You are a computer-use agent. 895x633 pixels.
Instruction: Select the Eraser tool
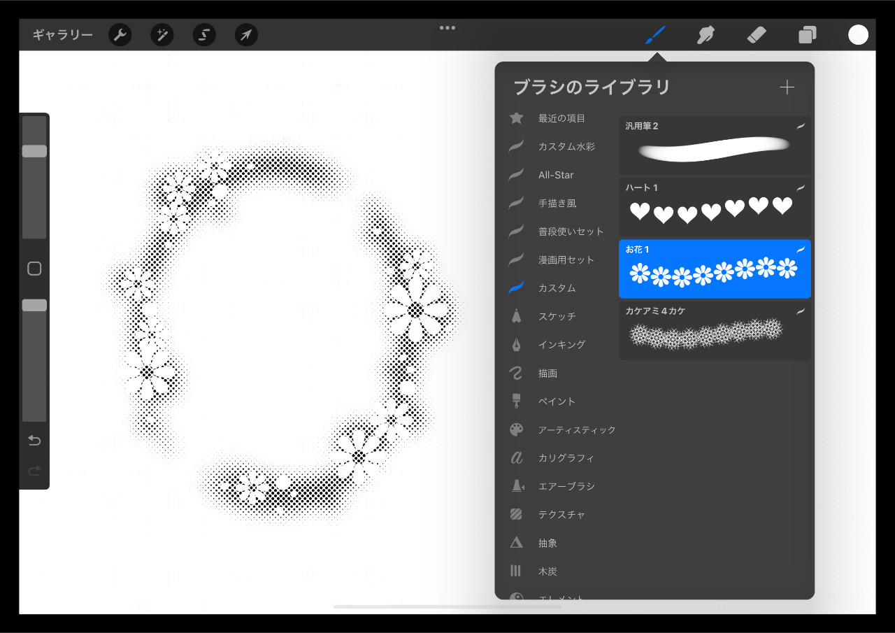pyautogui.click(x=757, y=35)
